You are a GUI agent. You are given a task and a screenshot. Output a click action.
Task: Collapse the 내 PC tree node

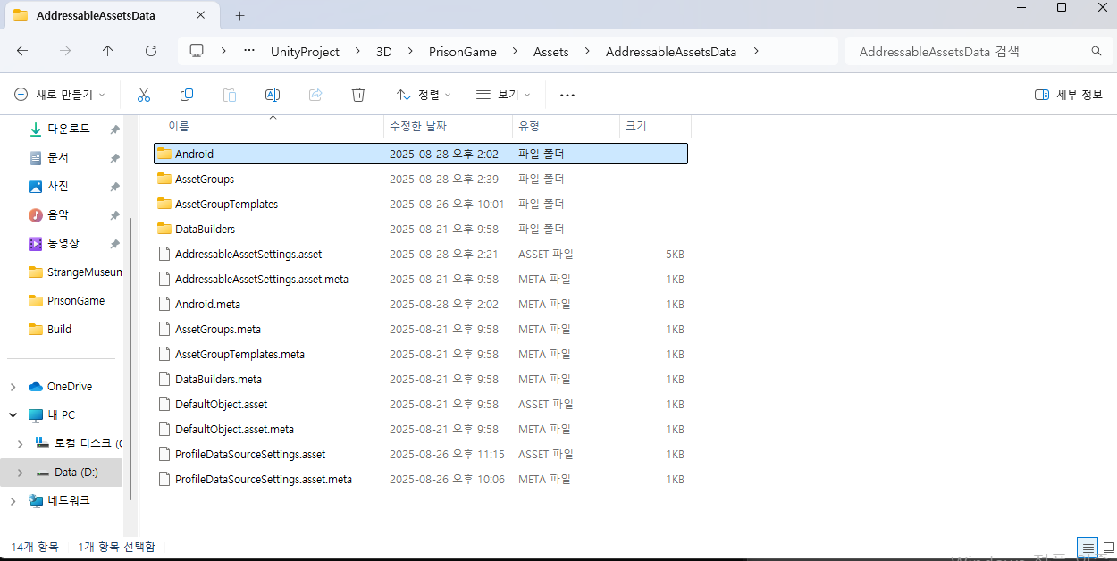13,415
